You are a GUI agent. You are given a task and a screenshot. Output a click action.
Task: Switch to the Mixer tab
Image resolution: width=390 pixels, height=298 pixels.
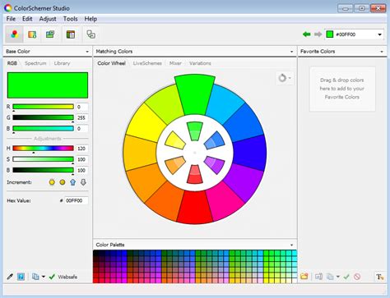[x=175, y=63]
